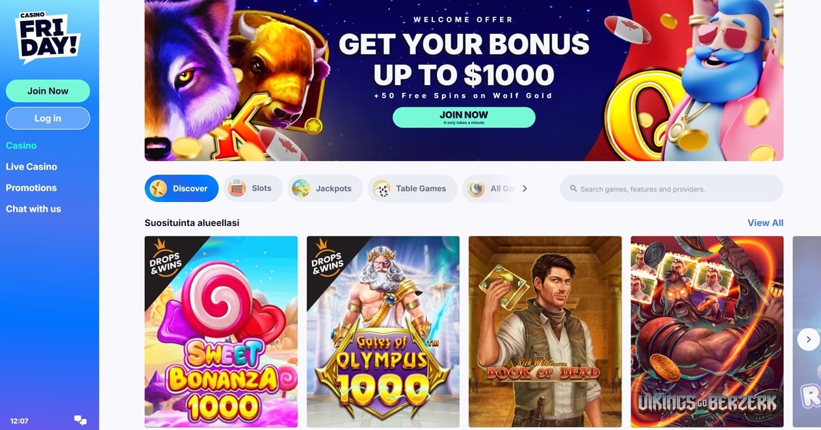Open the Book of Dead game thumbnail
Image resolution: width=821 pixels, height=430 pixels.
pyautogui.click(x=545, y=331)
